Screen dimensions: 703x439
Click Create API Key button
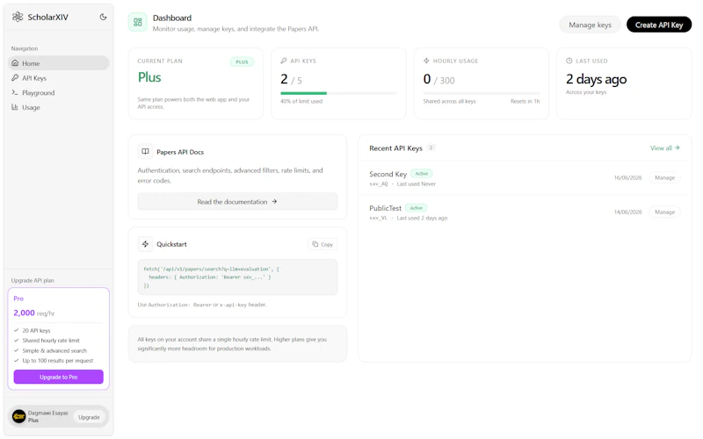[658, 25]
